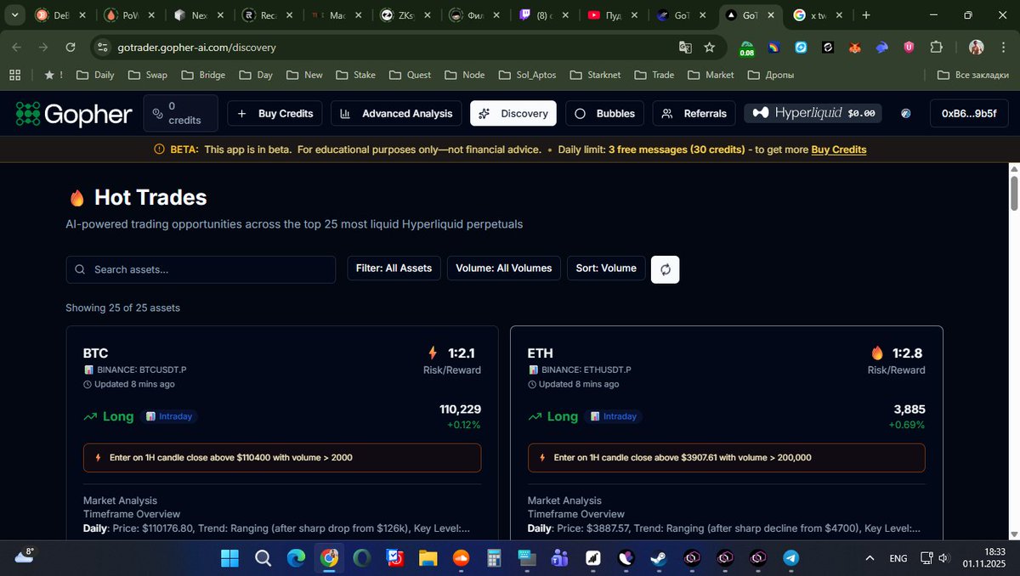
Task: Open Telegram from the taskbar
Action: 791,558
